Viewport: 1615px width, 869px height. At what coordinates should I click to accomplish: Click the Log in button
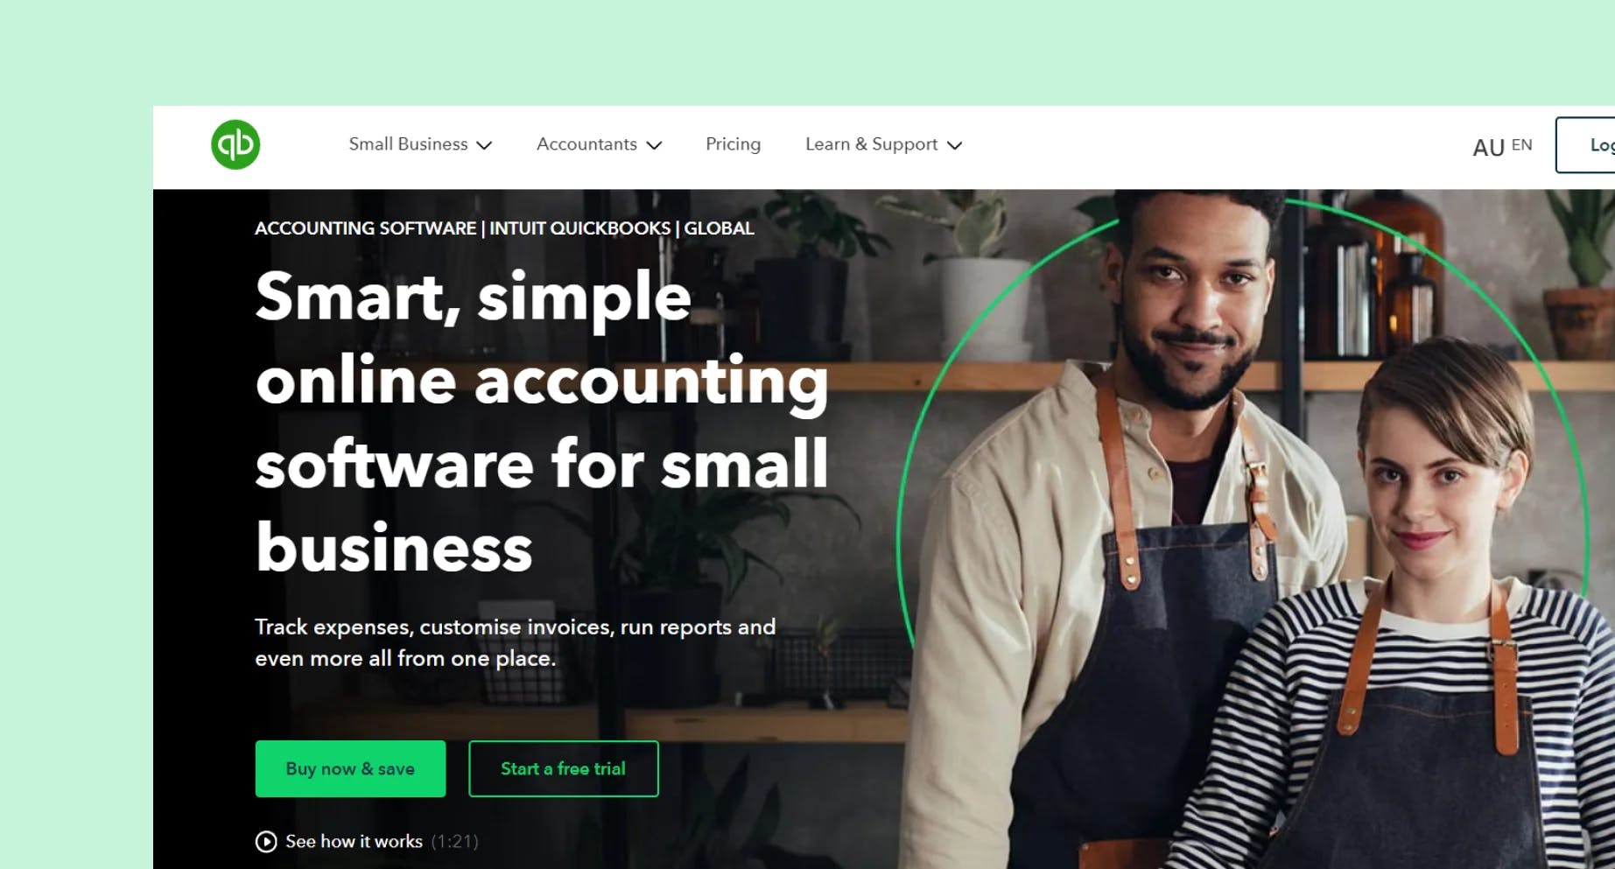(x=1585, y=144)
